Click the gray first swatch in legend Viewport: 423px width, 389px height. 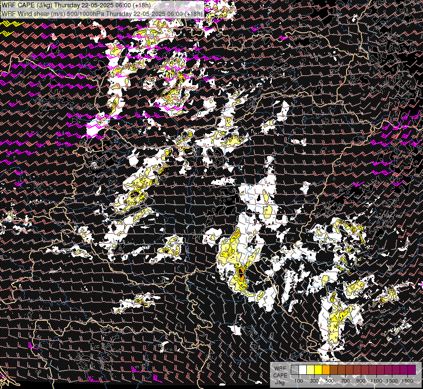tap(295, 370)
